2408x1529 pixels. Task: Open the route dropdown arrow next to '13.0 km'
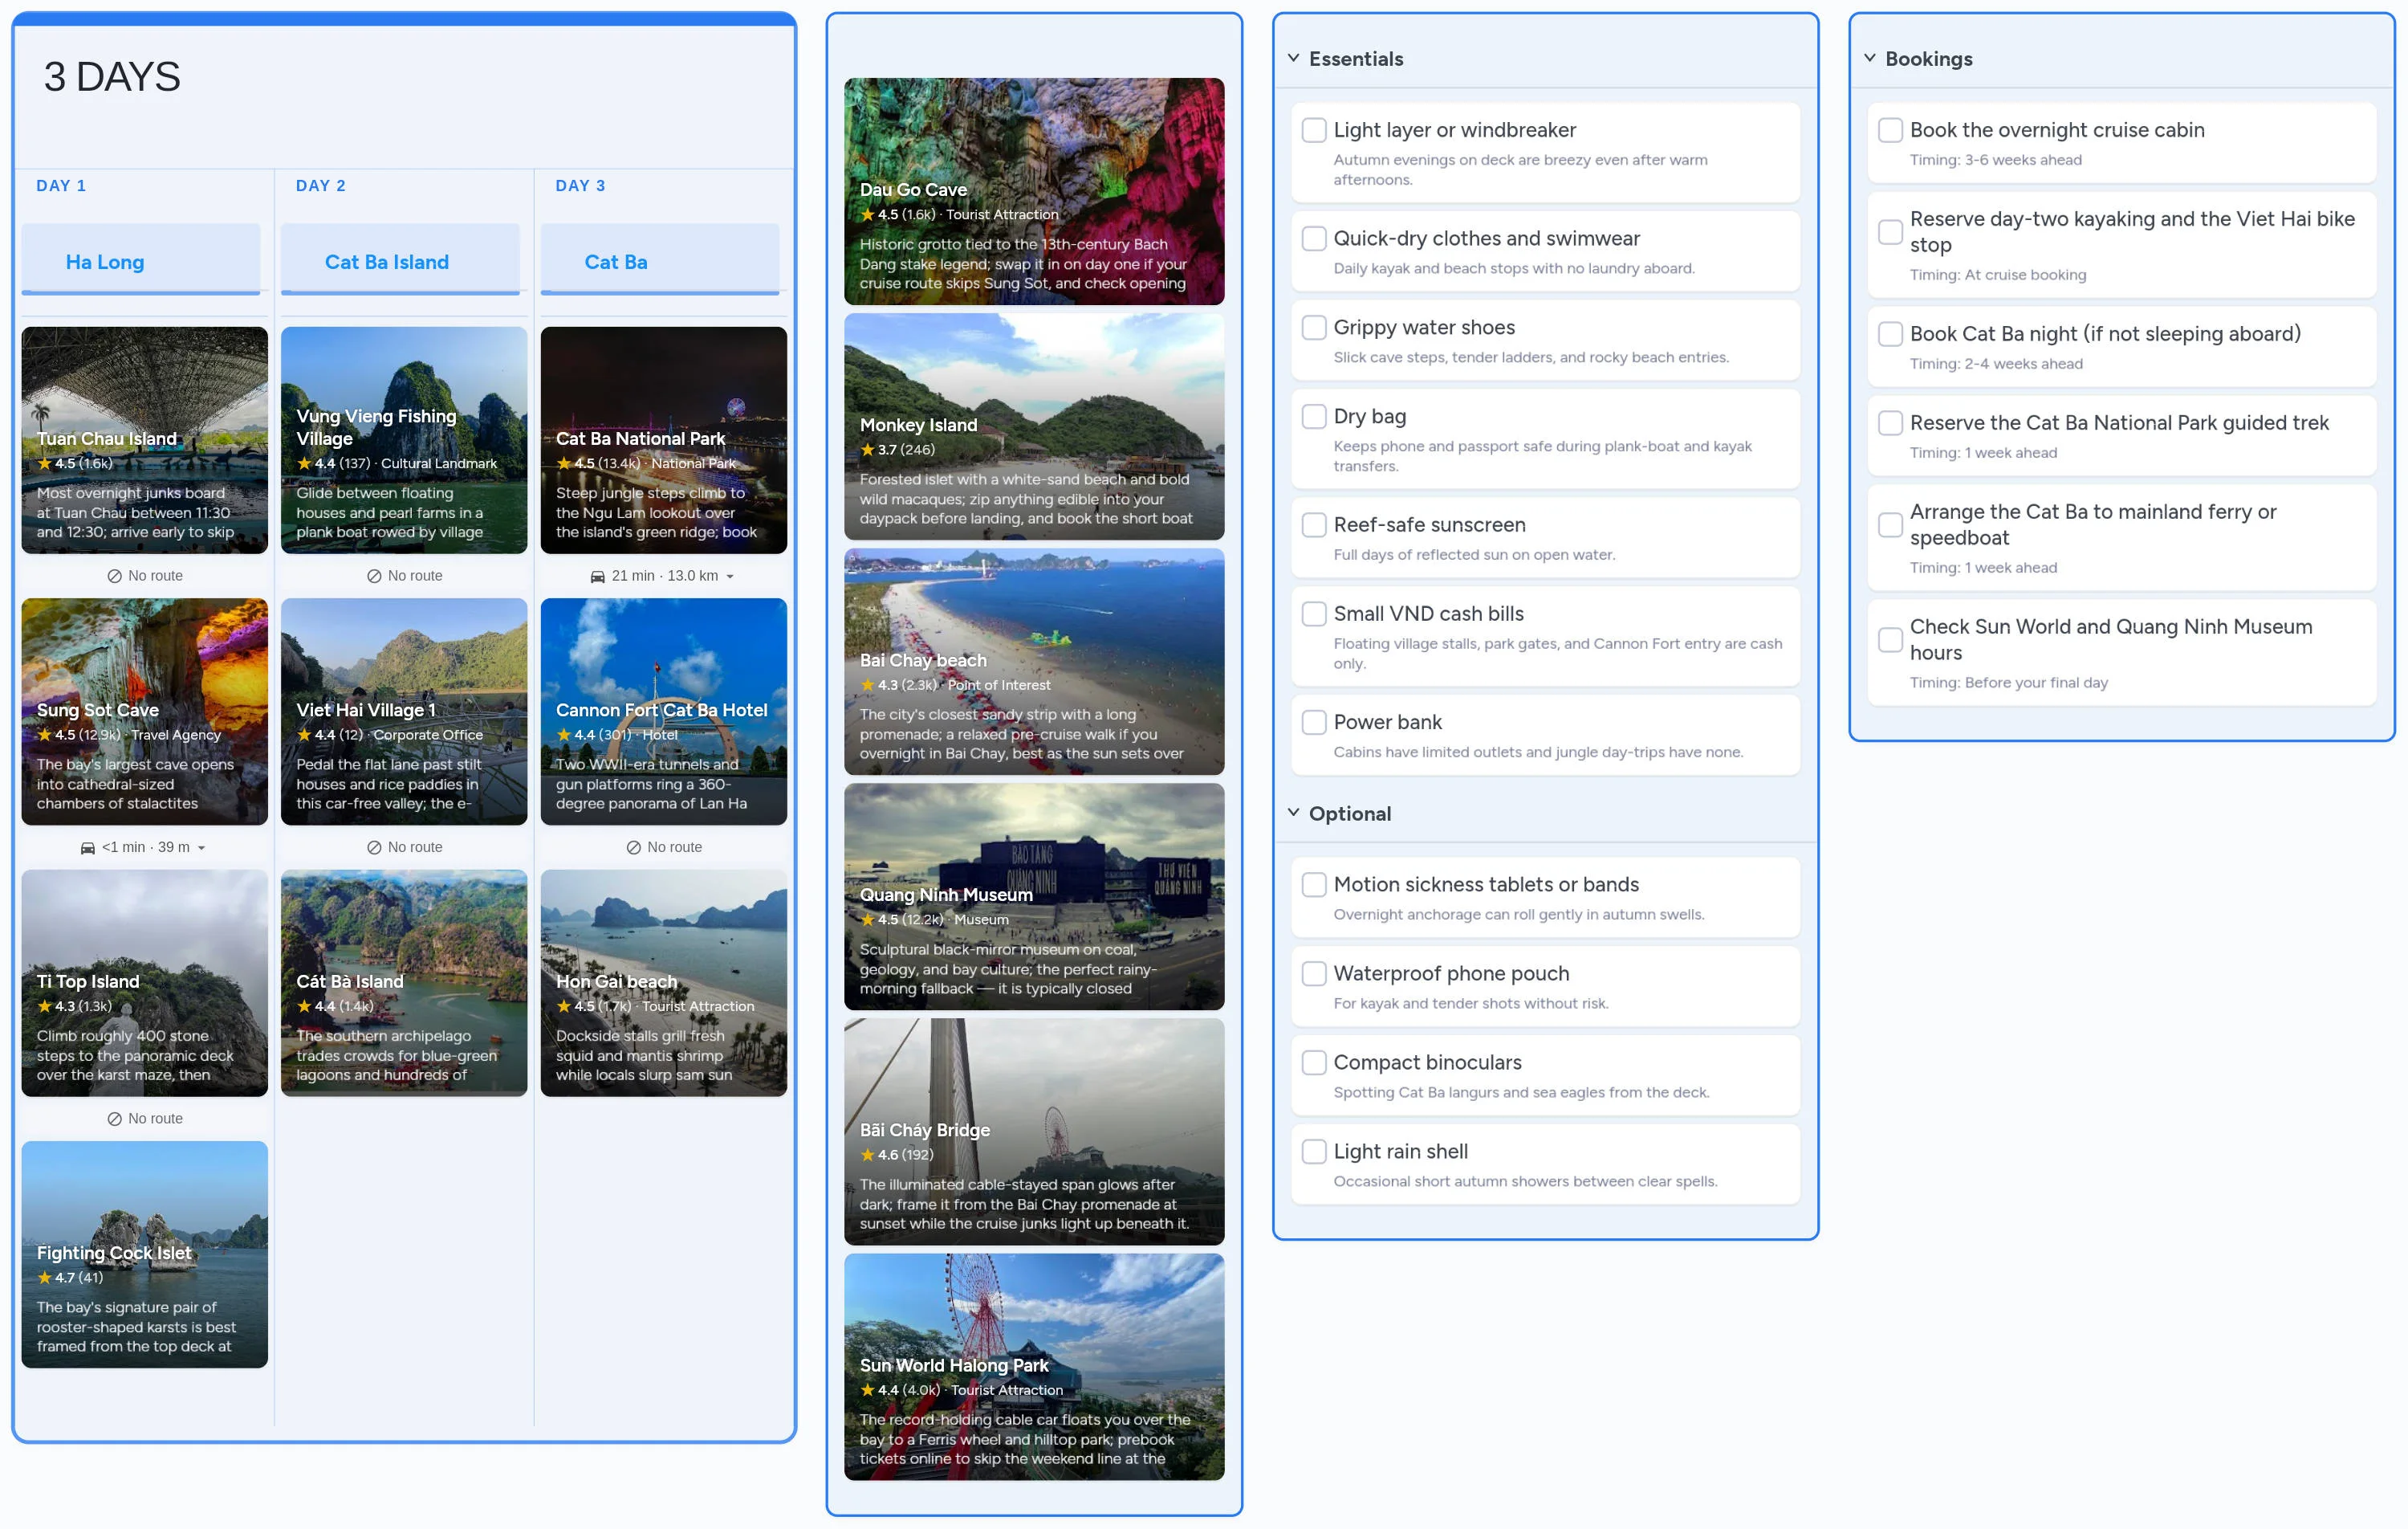730,577
